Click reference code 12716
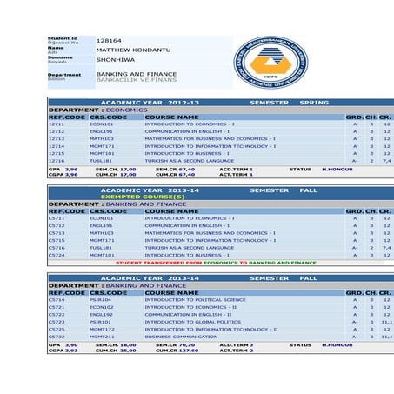The image size is (394, 394). (57, 161)
